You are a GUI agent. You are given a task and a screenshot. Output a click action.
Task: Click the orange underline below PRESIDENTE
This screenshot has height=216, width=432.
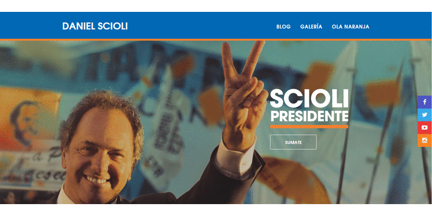pos(309,127)
